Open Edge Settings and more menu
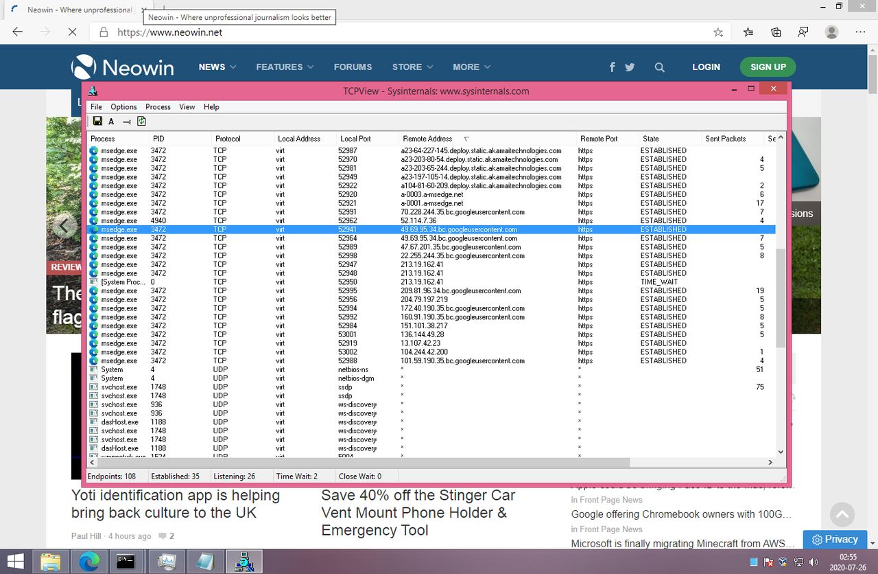The image size is (878, 574). pos(860,32)
